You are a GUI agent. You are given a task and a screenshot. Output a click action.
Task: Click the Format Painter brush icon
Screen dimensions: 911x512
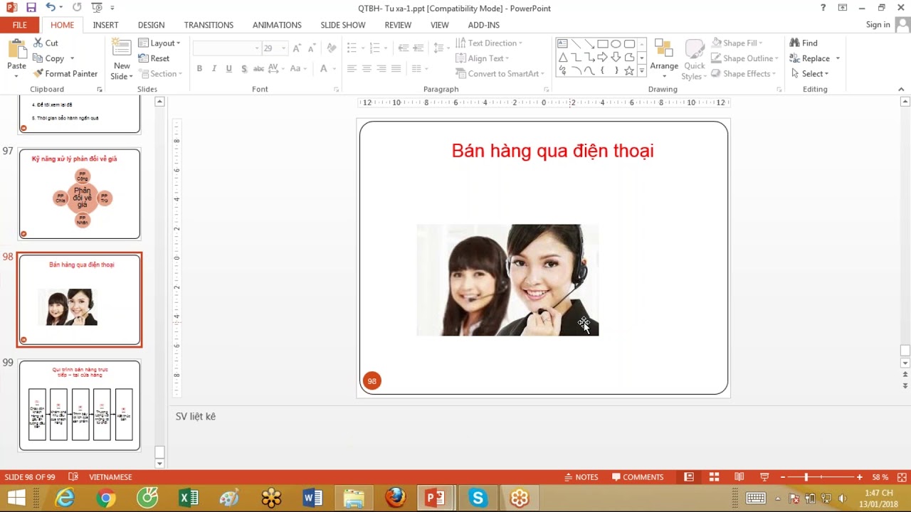pyautogui.click(x=38, y=73)
